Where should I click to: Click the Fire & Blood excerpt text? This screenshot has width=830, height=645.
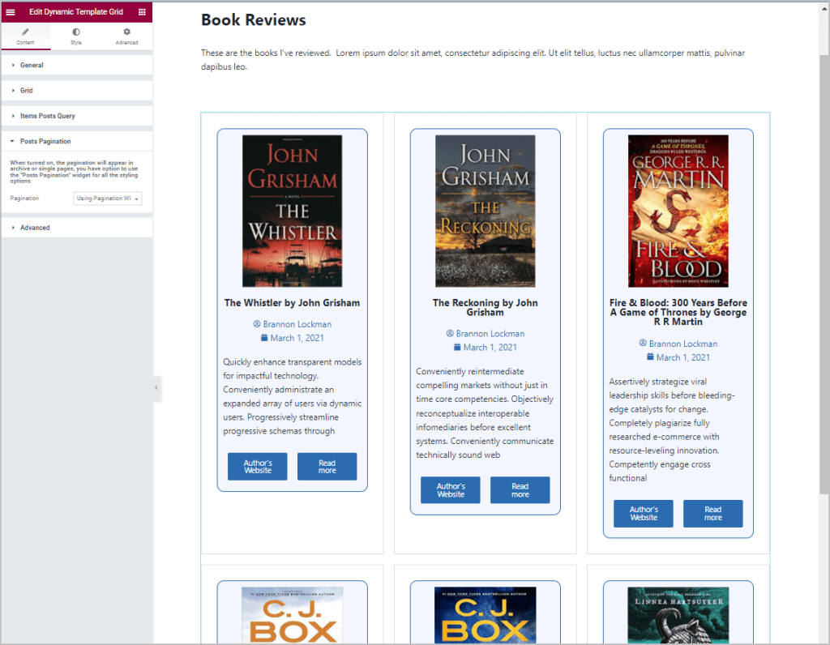point(672,429)
